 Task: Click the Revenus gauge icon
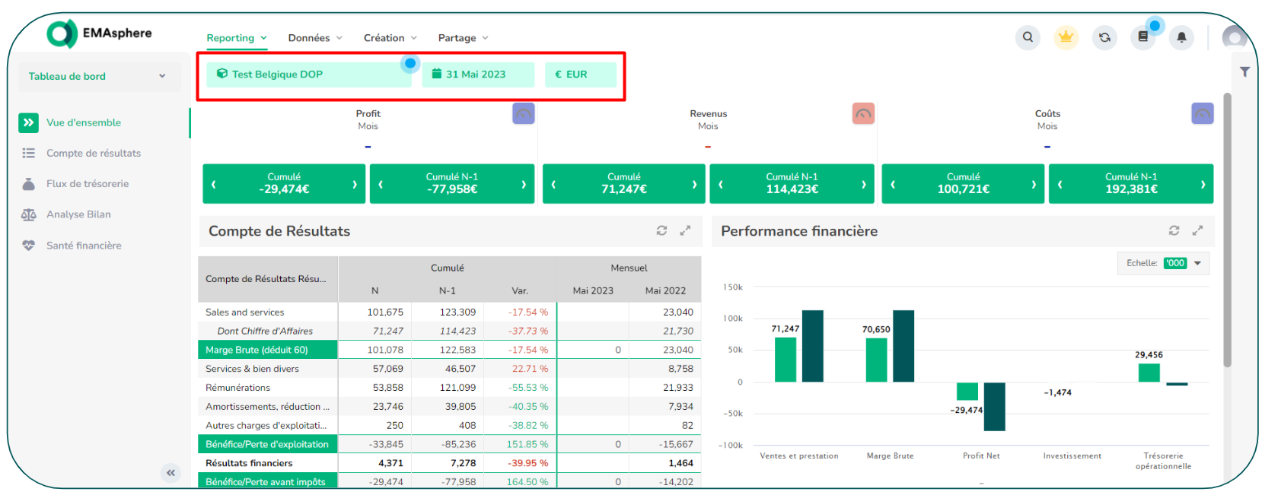tap(863, 114)
